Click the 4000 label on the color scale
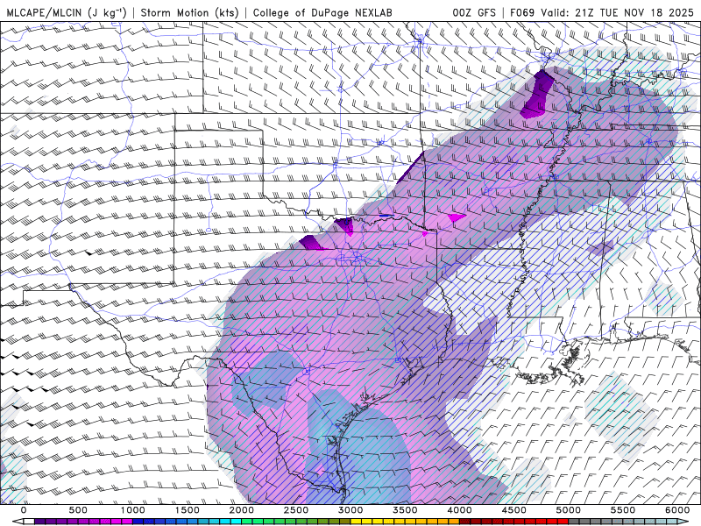This screenshot has width=701, height=526. coord(460,510)
